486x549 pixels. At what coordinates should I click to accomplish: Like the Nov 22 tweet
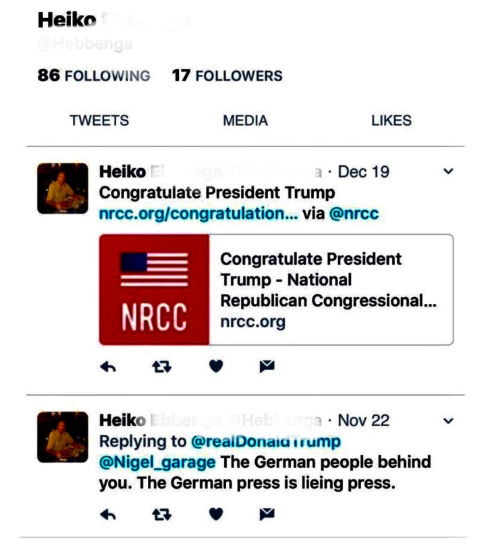216,515
